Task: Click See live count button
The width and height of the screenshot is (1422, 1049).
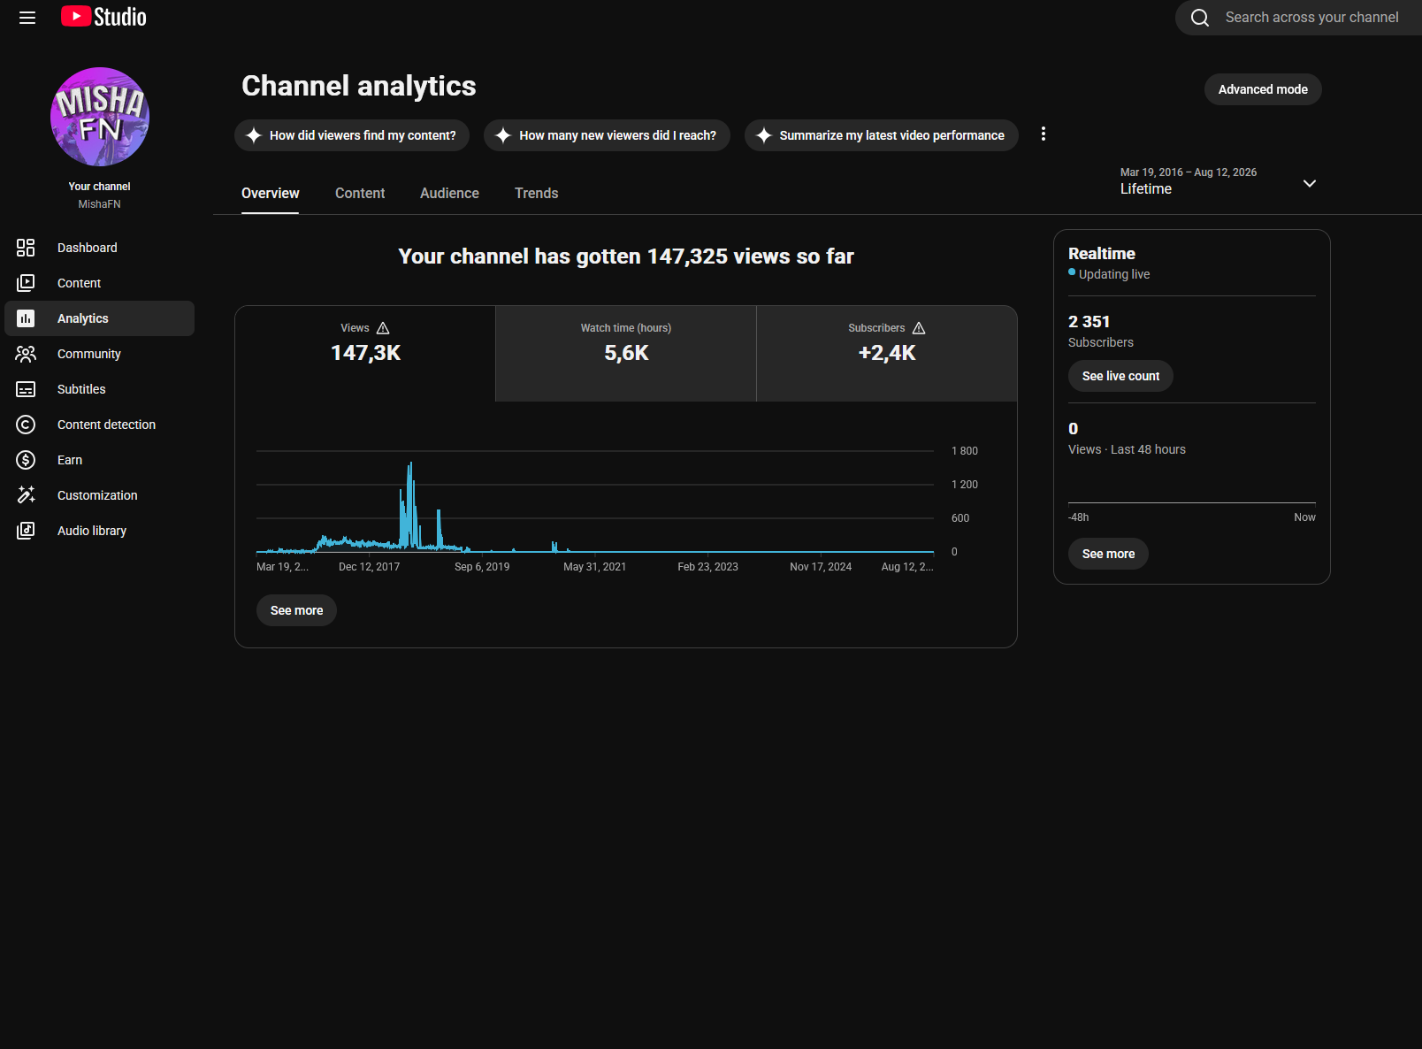Action: click(x=1120, y=376)
